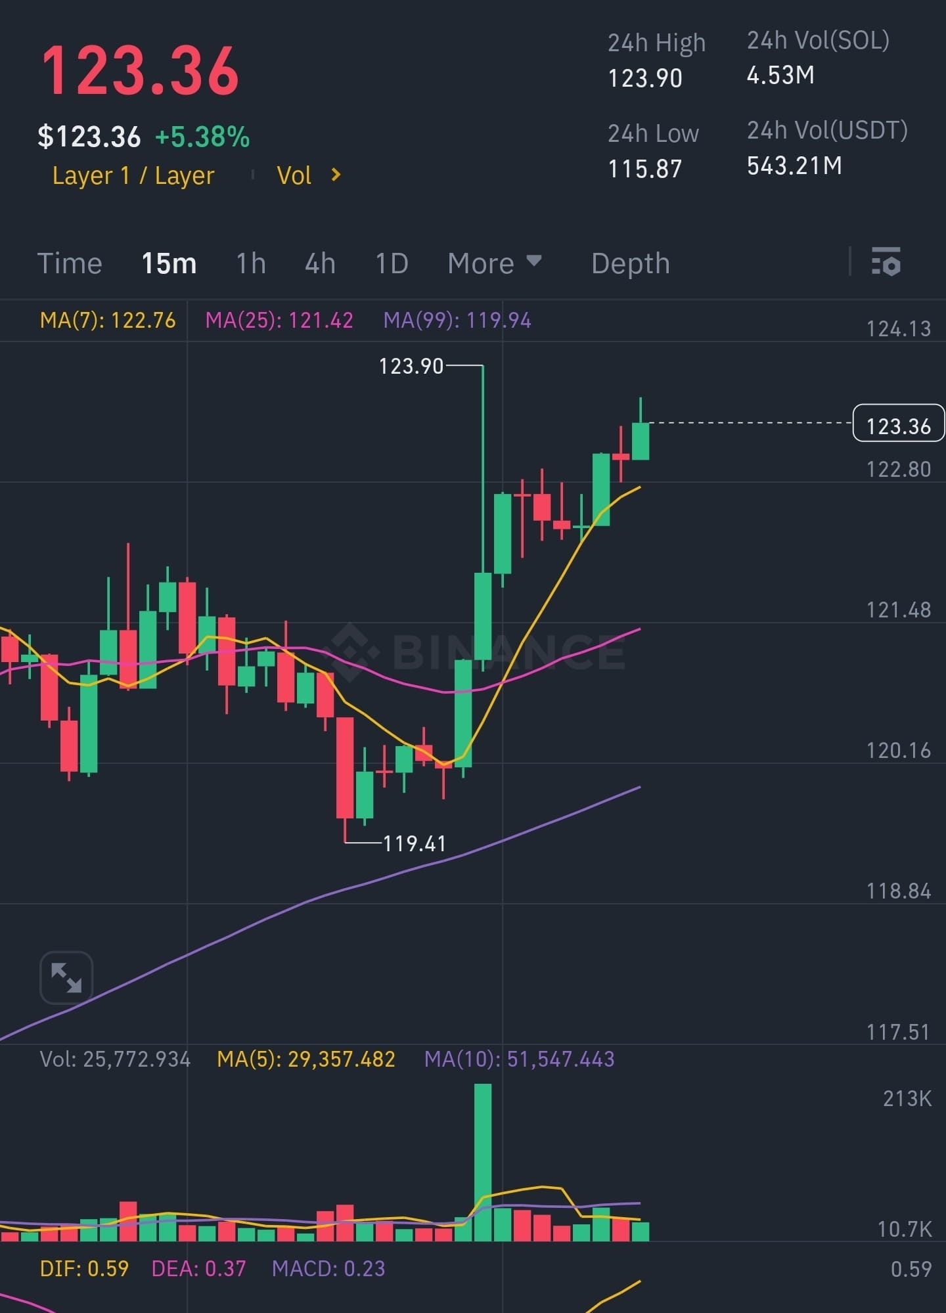
Task: Tap the tallest green volume bar
Action: 483,1162
